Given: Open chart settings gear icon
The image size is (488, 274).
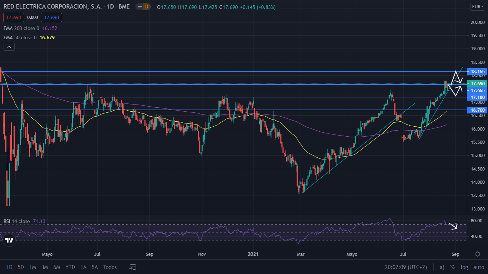Looking at the screenshot, I should click(477, 254).
